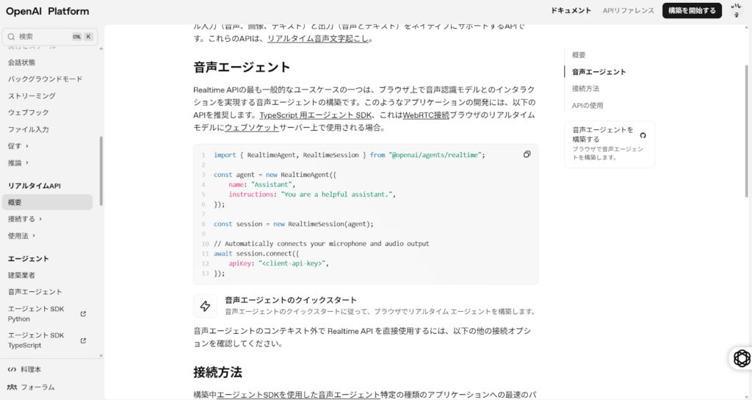The width and height of the screenshot is (752, 400).
Task: Copy the code sample with the copy icon
Action: pos(527,154)
